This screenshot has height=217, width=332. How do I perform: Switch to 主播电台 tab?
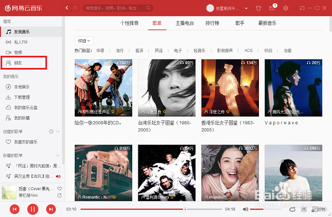coord(185,23)
